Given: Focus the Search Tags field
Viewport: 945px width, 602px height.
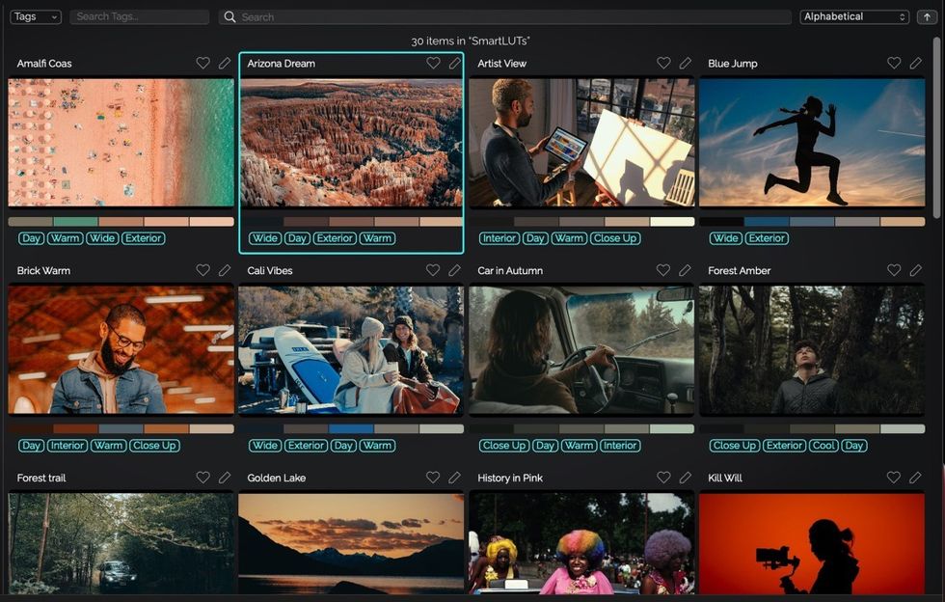Looking at the screenshot, I should point(140,17).
